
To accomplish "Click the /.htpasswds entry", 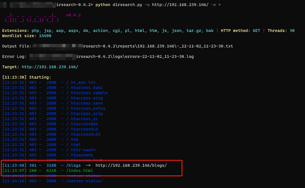I will coord(79,155).
